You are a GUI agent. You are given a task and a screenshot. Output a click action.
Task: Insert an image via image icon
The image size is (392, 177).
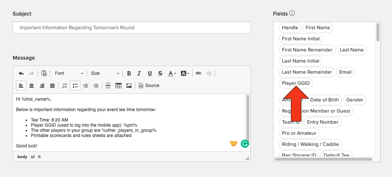coord(129,86)
